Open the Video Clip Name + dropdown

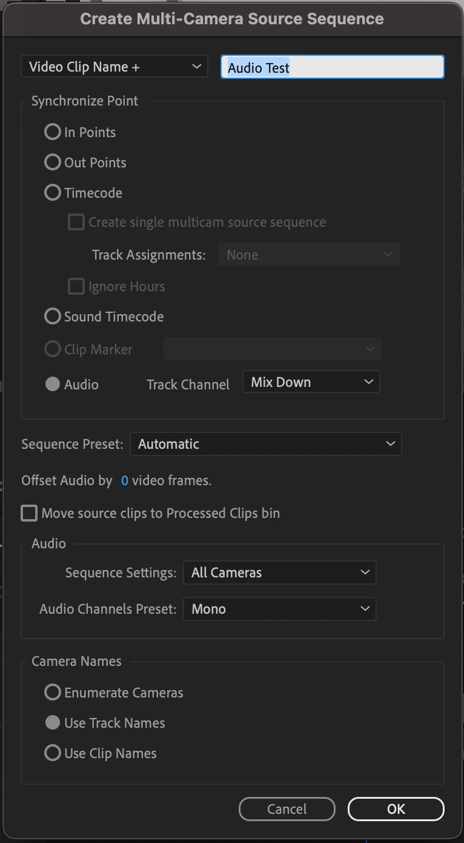[114, 67]
